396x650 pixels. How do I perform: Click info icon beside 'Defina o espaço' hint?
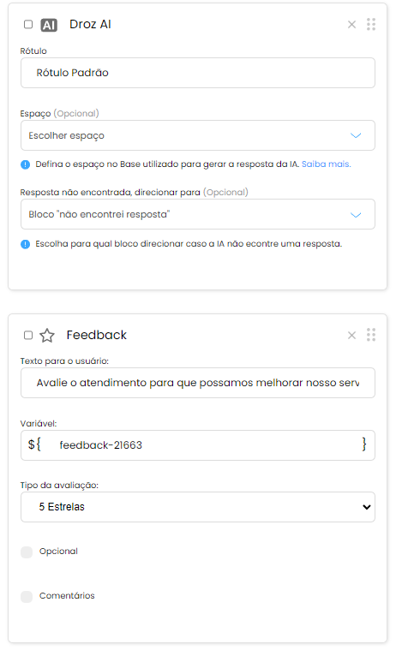26,164
